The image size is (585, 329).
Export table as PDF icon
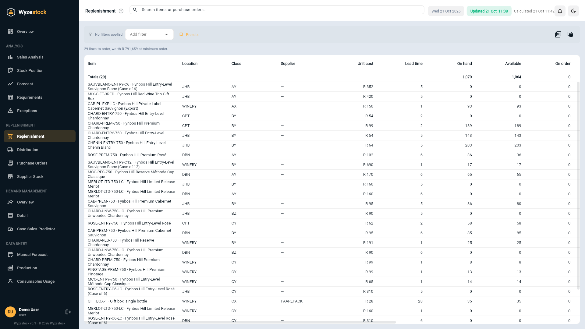(x=558, y=34)
